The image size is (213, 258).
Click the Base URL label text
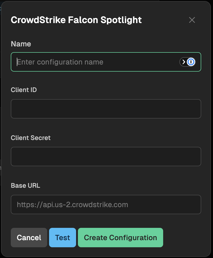[x=25, y=186]
